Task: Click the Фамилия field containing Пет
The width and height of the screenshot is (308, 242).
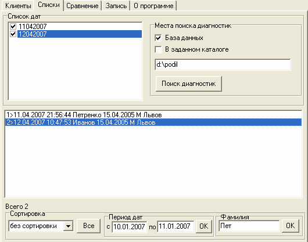Action: click(x=249, y=226)
